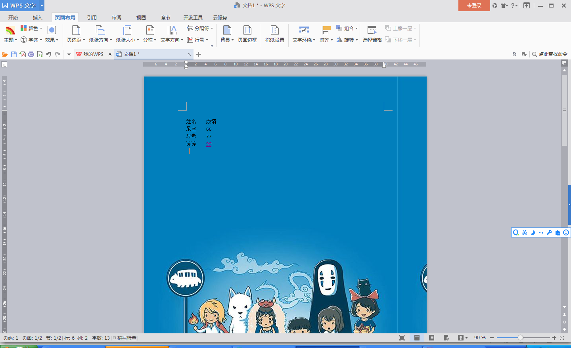Click the 点此查找命令 search box

[550, 54]
